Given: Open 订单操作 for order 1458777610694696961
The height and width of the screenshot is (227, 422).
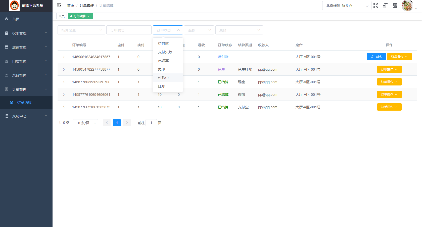Looking at the screenshot, I should tap(389, 95).
